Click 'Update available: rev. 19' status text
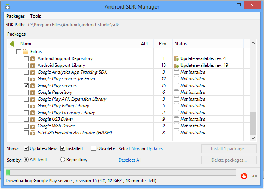264x189 pixels. pos(204,65)
